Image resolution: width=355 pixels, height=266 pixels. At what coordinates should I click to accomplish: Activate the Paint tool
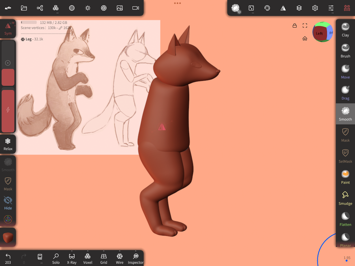click(345, 177)
